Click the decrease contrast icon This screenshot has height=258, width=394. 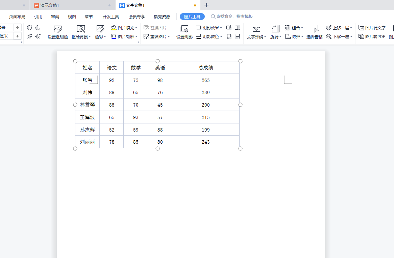coord(38,28)
